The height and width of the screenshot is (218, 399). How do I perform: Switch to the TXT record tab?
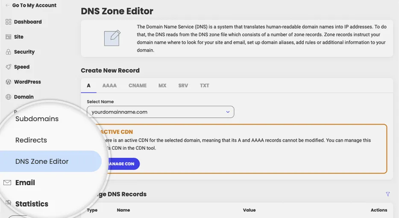(205, 86)
